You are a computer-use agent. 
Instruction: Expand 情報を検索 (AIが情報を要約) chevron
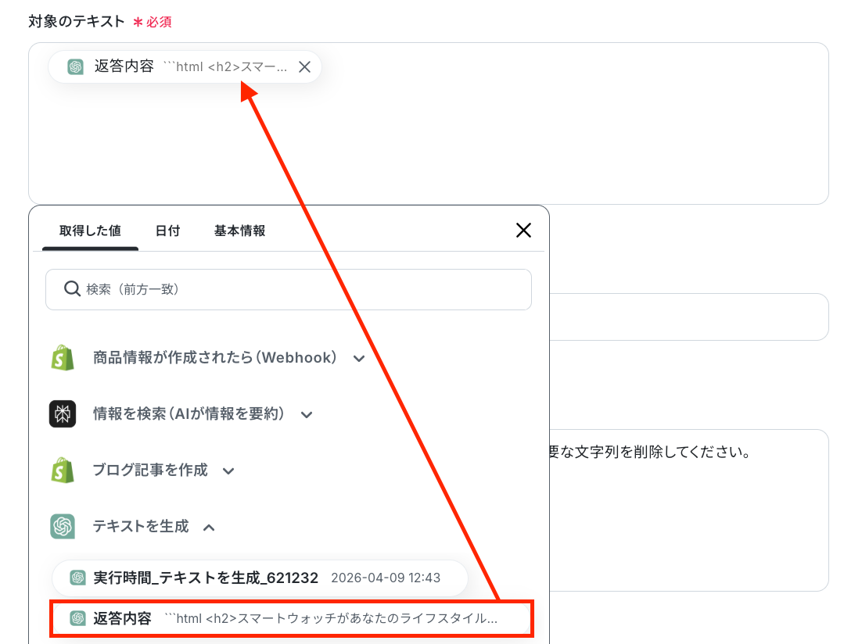pyautogui.click(x=307, y=415)
